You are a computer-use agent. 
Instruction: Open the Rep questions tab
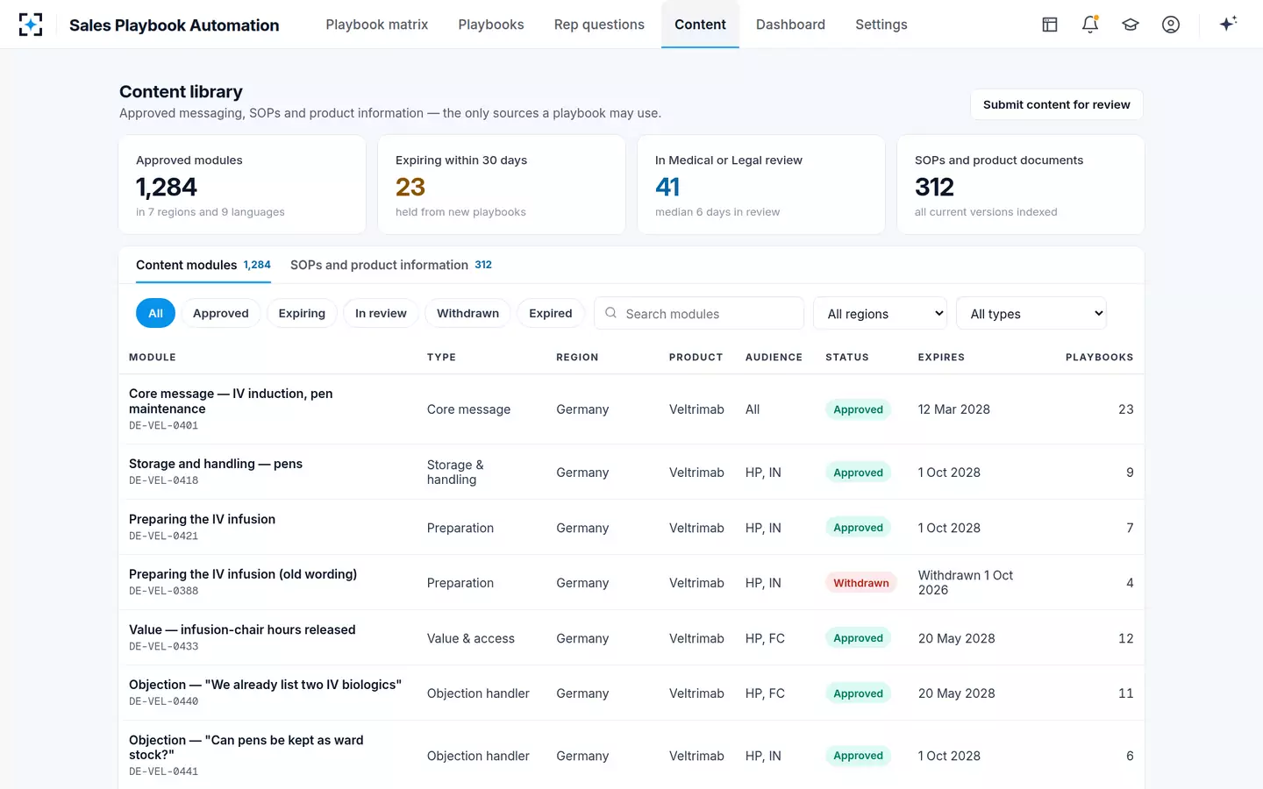pos(599,25)
